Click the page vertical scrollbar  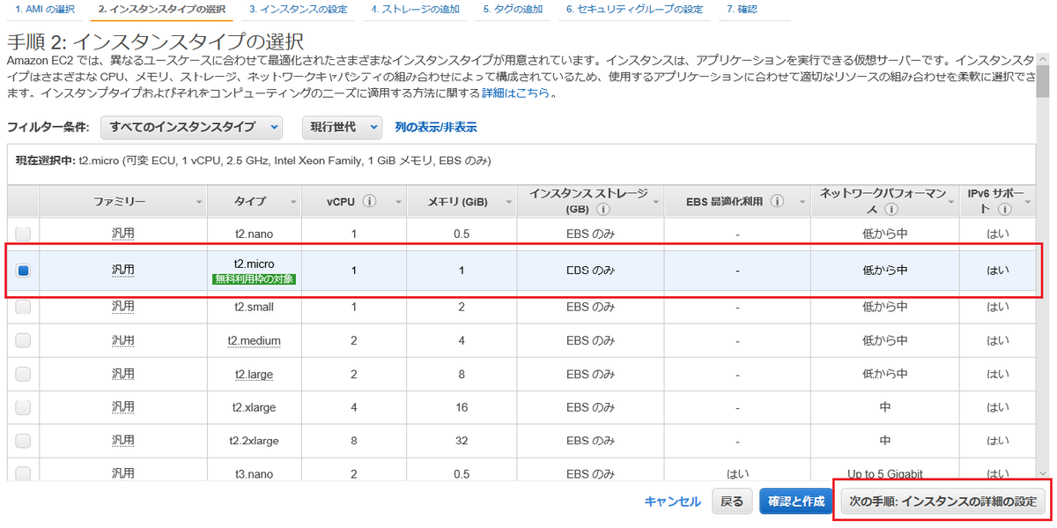[1043, 264]
